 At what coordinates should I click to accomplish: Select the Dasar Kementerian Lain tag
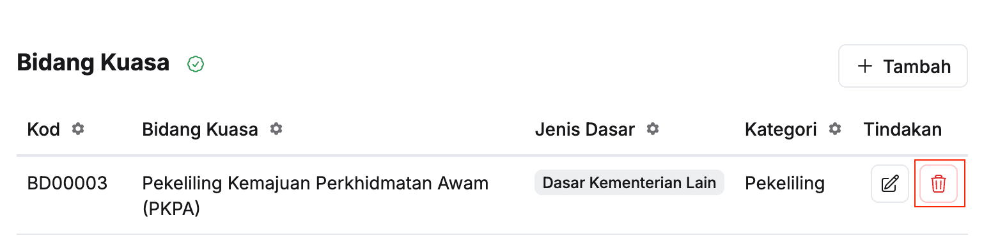coord(629,182)
